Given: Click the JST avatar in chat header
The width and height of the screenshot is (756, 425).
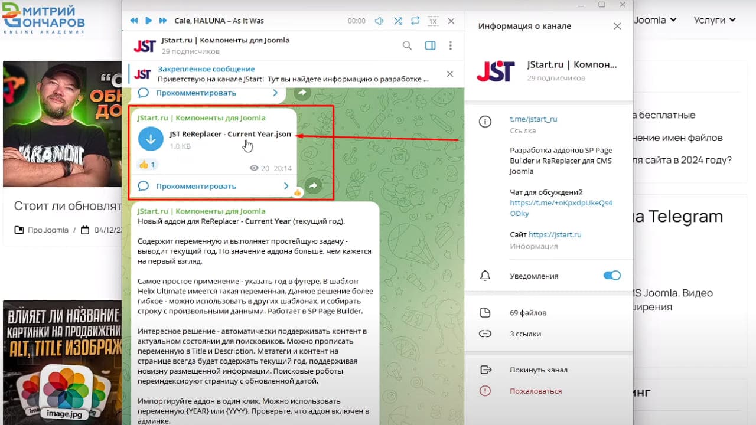Looking at the screenshot, I should (x=145, y=45).
